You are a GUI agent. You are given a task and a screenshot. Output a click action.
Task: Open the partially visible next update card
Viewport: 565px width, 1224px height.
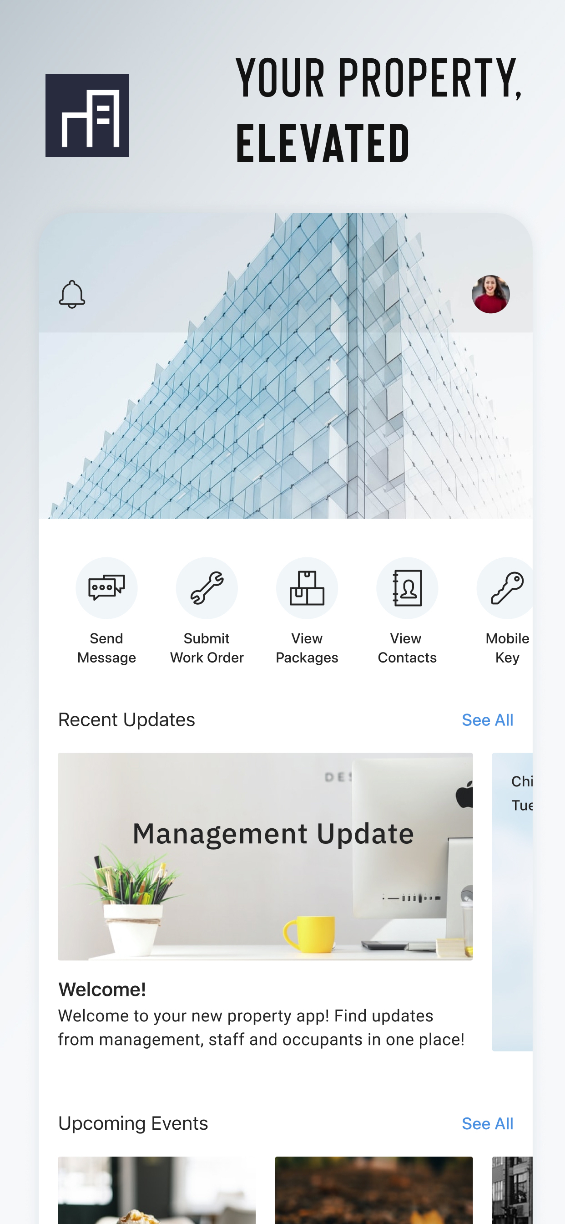pos(512,901)
